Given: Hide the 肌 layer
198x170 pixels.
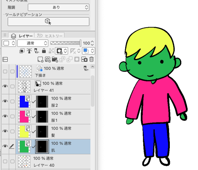Looking at the screenshot, I should pos(5,146).
